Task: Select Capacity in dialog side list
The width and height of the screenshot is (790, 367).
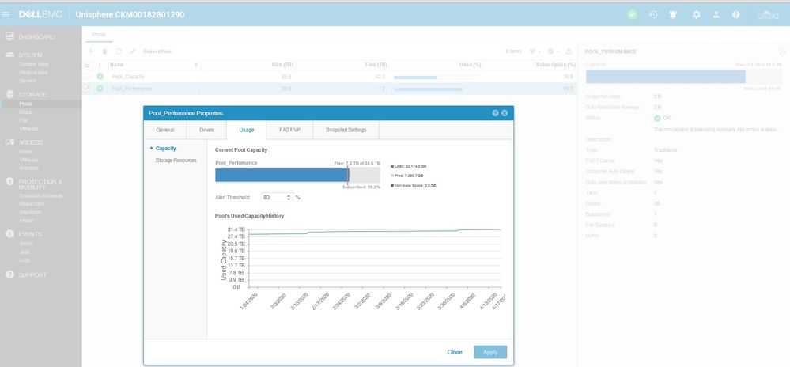Action: point(166,148)
